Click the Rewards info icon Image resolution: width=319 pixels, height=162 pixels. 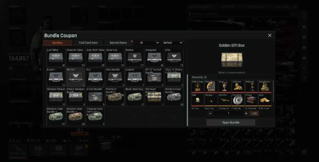[205, 77]
